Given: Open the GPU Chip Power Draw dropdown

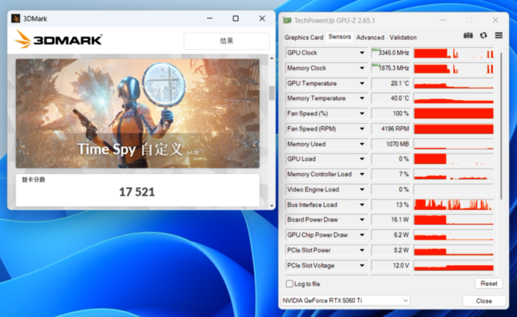Looking at the screenshot, I should coord(362,235).
